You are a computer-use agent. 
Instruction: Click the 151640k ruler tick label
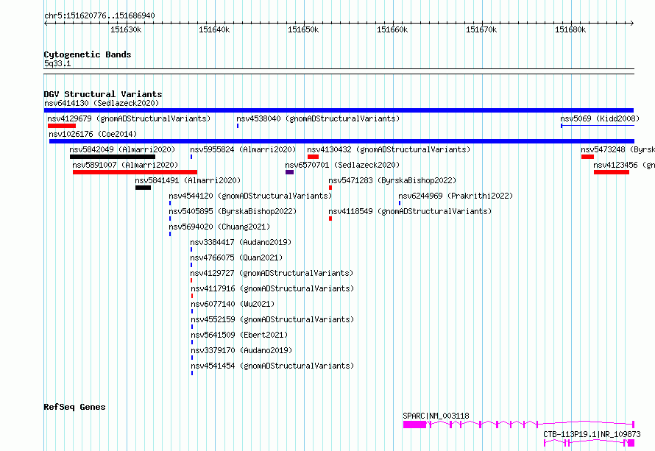214,29
